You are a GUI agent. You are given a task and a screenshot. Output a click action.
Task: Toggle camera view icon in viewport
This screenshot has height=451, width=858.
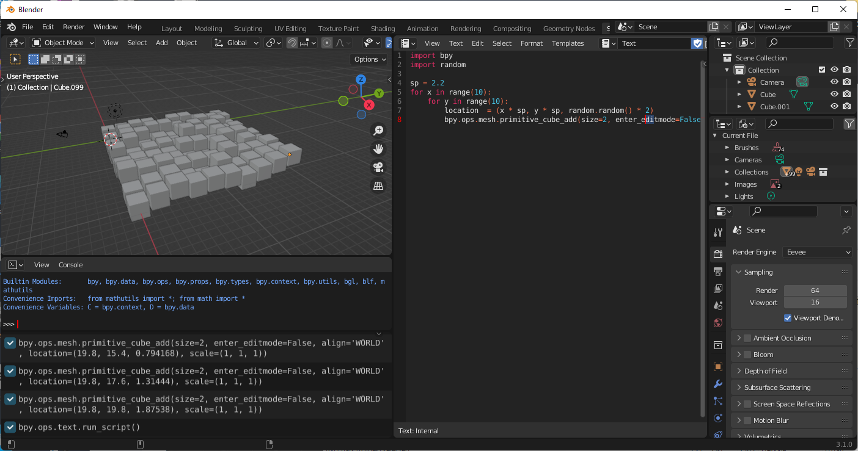point(378,167)
